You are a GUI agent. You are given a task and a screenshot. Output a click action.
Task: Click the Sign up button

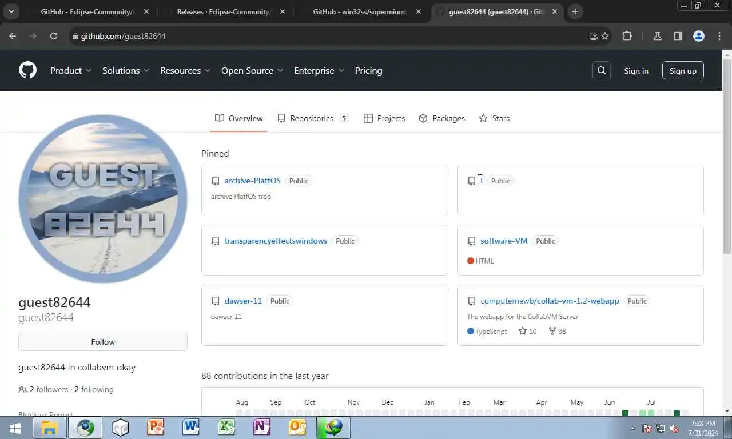pos(683,70)
